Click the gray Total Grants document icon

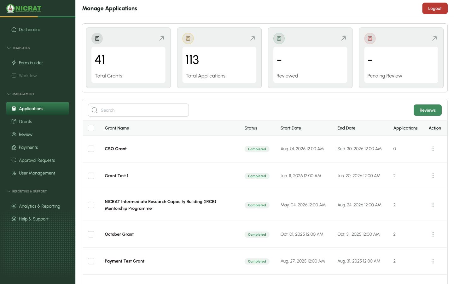[x=97, y=38]
